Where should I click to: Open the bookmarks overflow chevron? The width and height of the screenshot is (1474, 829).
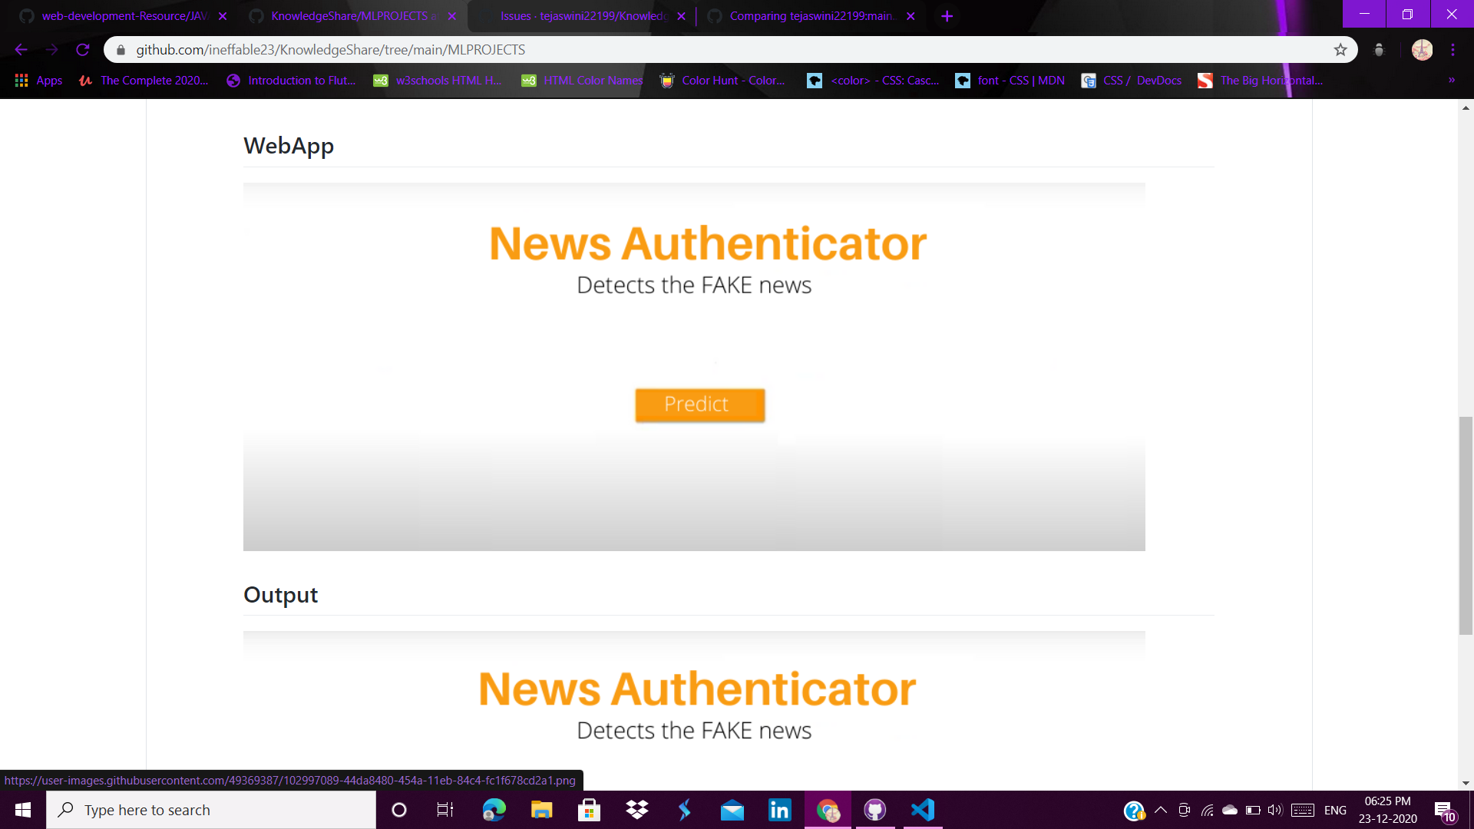point(1450,80)
